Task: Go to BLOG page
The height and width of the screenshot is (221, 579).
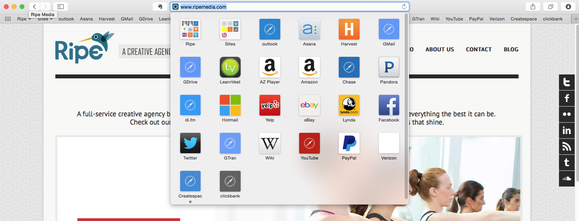Action: pos(511,49)
